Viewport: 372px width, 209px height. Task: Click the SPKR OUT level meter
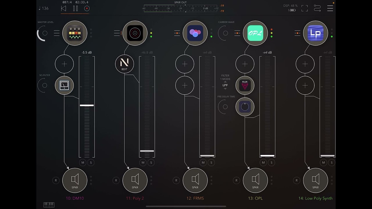180,8
